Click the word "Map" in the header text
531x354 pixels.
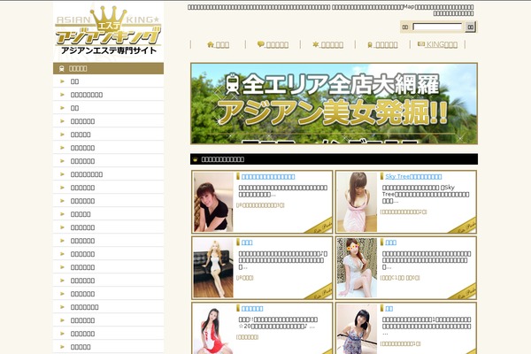point(408,7)
